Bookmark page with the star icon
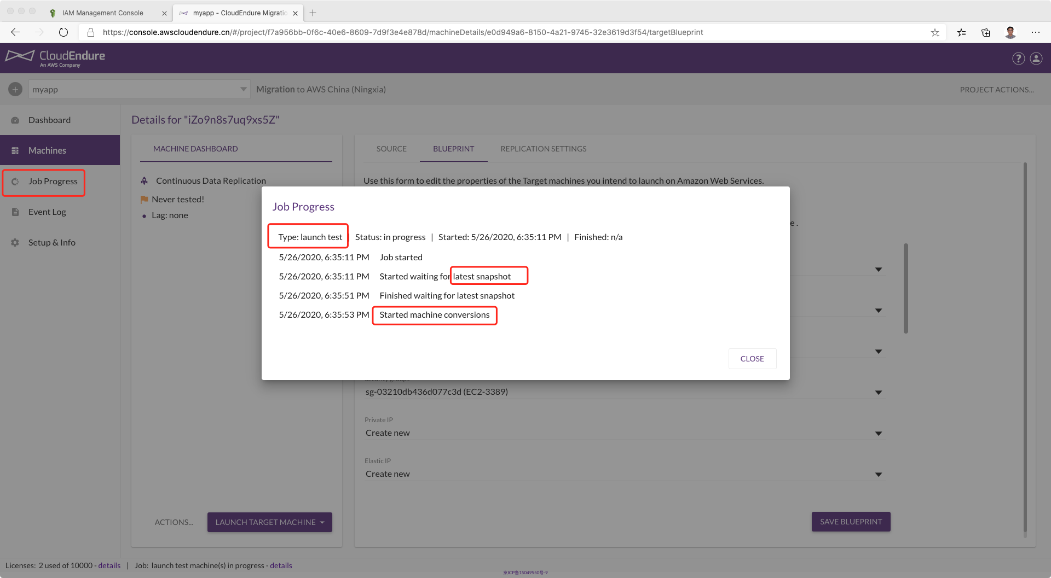 click(x=935, y=32)
